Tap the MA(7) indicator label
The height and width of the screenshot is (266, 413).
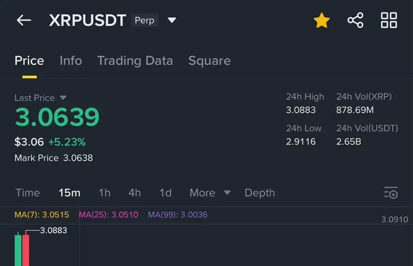point(42,215)
